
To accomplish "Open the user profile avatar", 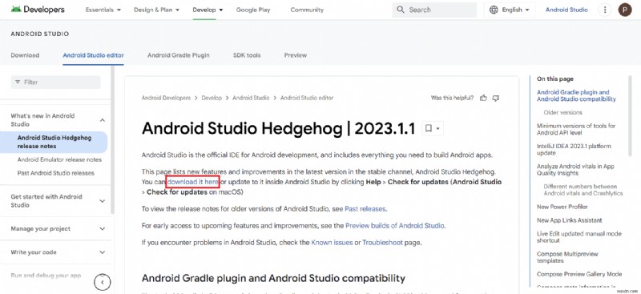I will 625,10.
